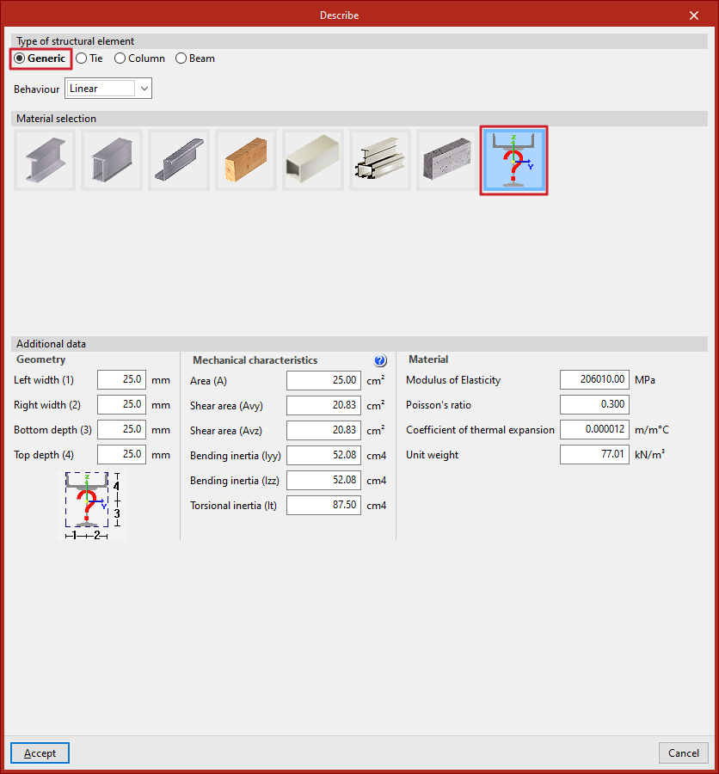Image resolution: width=719 pixels, height=774 pixels.
Task: Click the 'Modulus of Elasticity' label
Action: click(453, 380)
